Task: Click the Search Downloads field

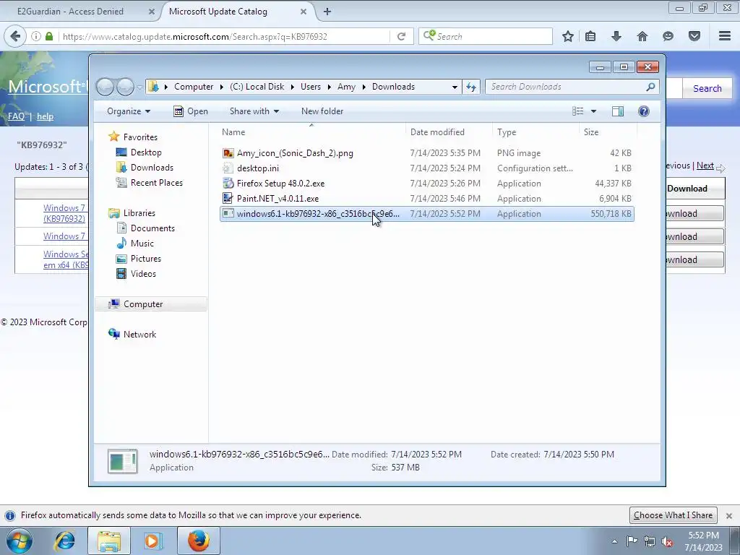Action: click(572, 87)
